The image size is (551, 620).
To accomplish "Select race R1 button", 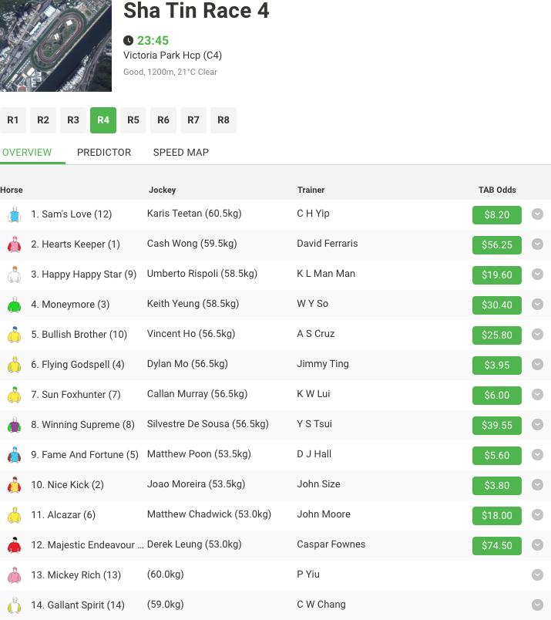I will [13, 120].
